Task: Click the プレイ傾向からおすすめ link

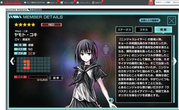Action: point(35,2)
